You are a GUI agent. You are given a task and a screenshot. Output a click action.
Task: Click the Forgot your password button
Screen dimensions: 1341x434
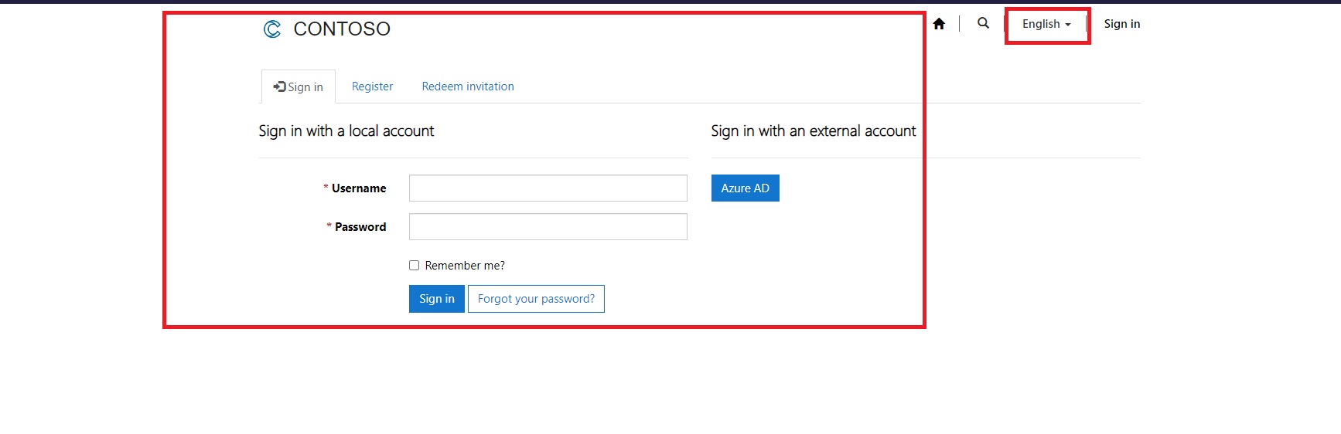click(536, 299)
